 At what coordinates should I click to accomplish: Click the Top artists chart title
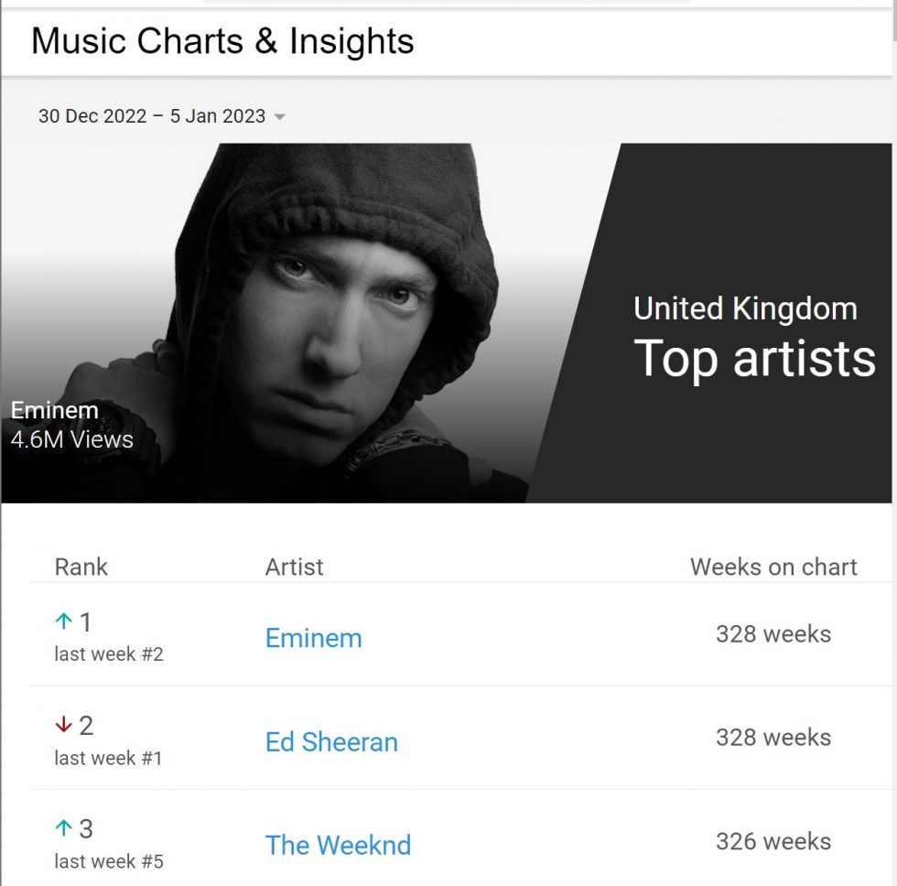tap(755, 359)
